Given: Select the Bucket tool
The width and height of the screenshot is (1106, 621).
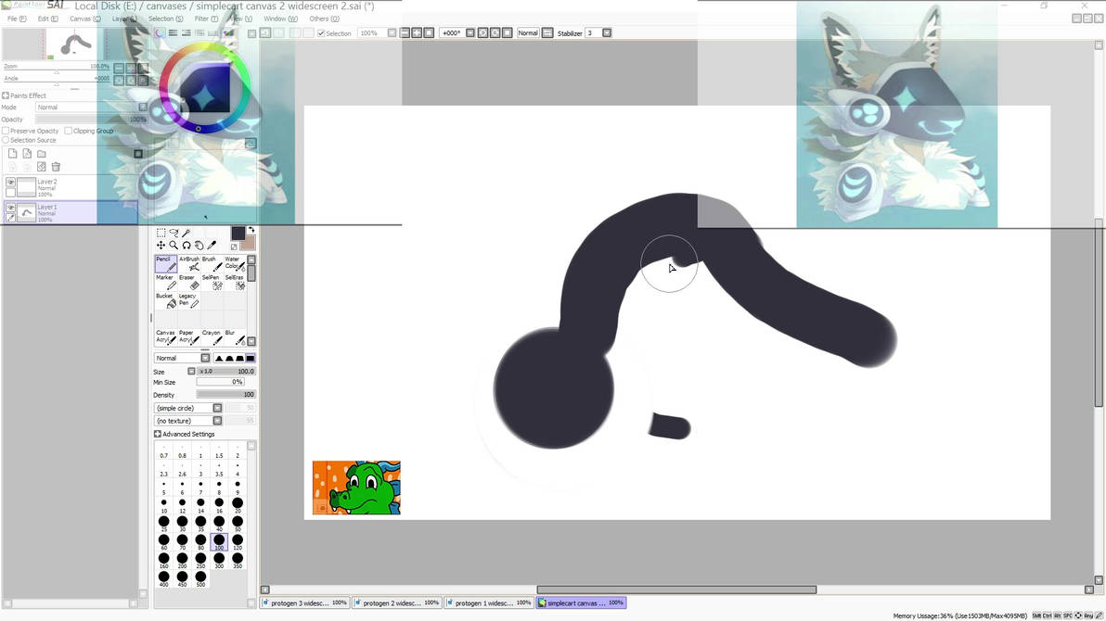Looking at the screenshot, I should coord(166,299).
